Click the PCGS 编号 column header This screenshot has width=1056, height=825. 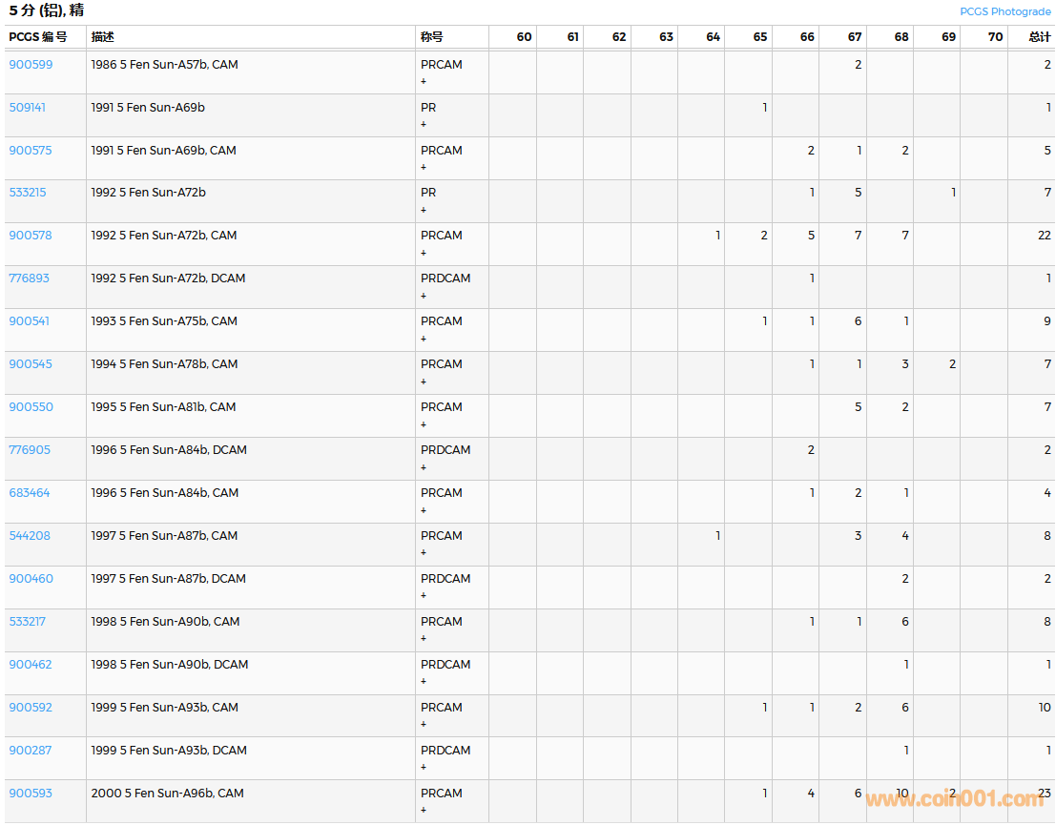(38, 37)
